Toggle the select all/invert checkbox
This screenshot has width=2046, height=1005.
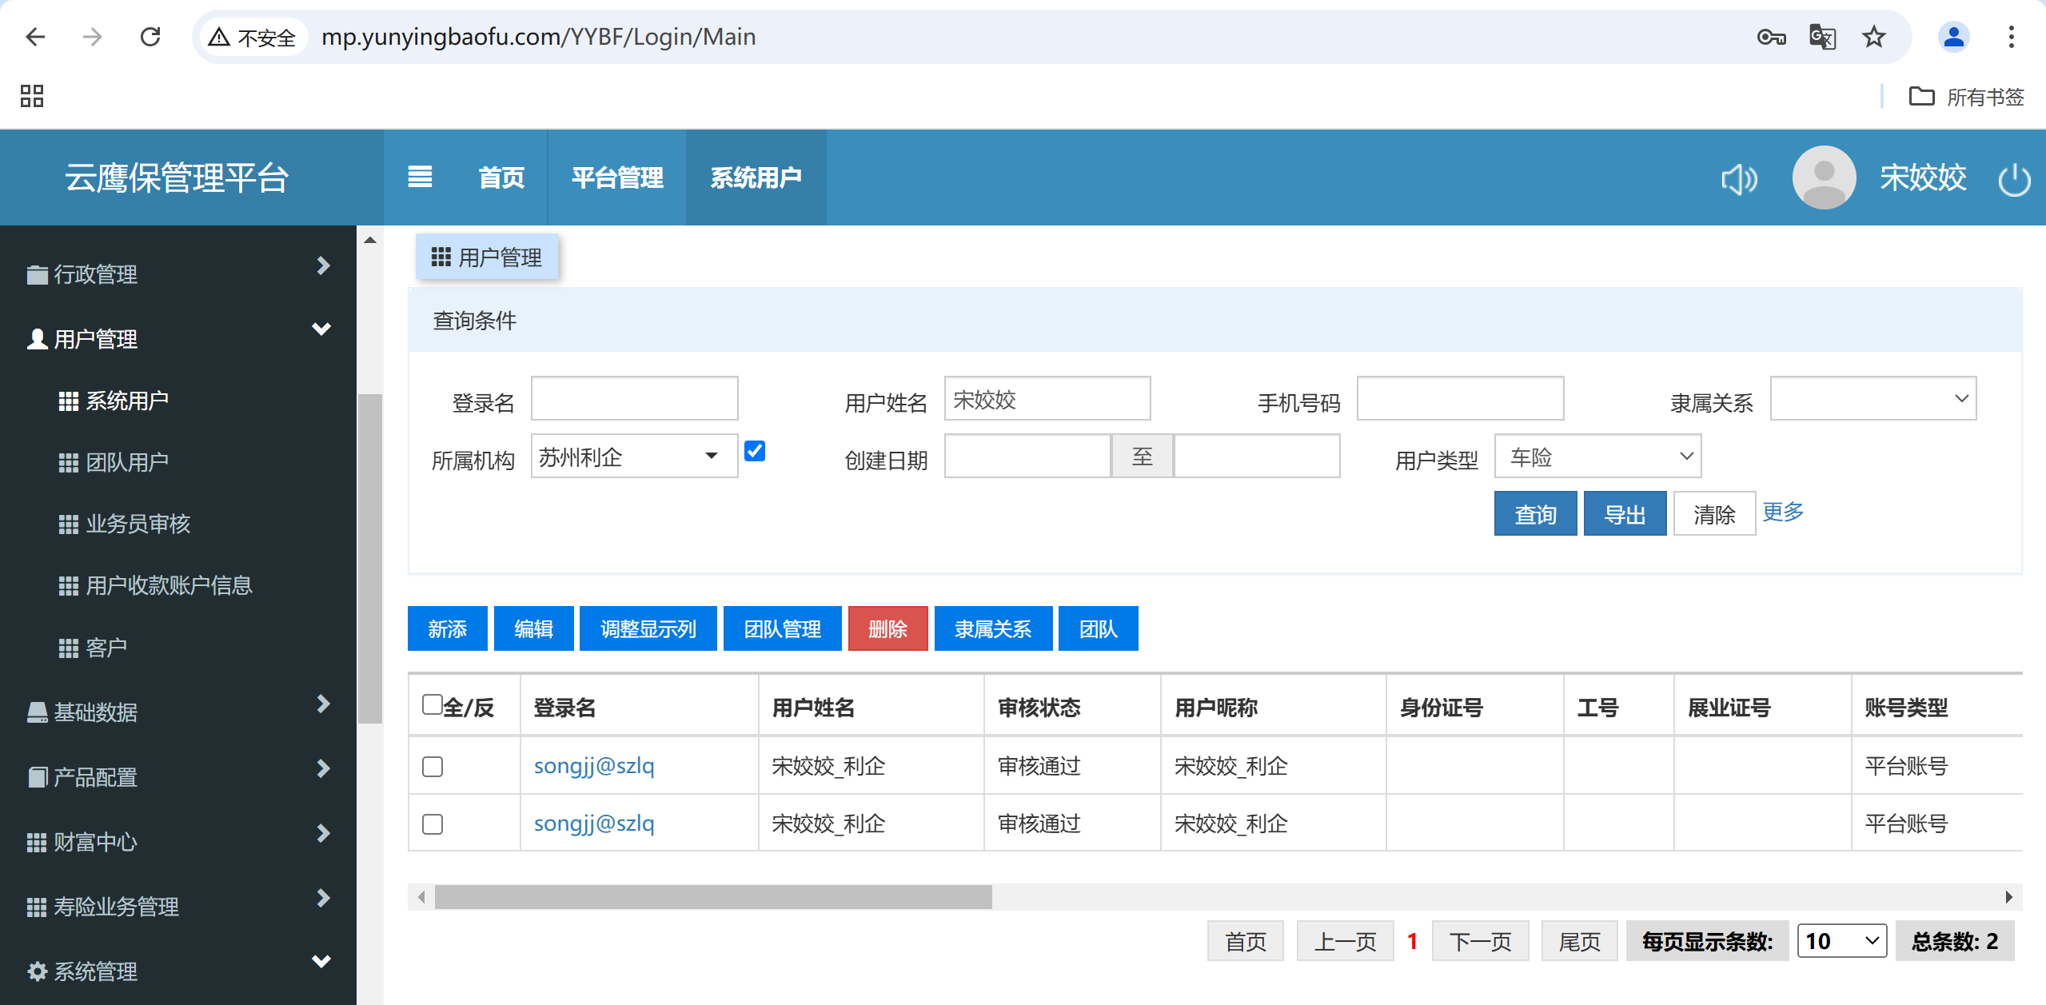coord(433,704)
